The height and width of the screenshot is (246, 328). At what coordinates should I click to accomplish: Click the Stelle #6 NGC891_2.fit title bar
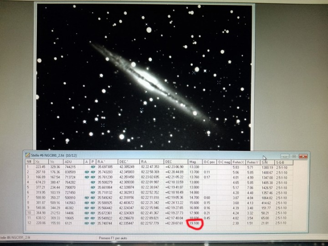137,156
